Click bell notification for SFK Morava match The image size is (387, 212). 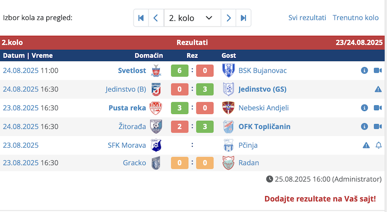tap(378, 145)
